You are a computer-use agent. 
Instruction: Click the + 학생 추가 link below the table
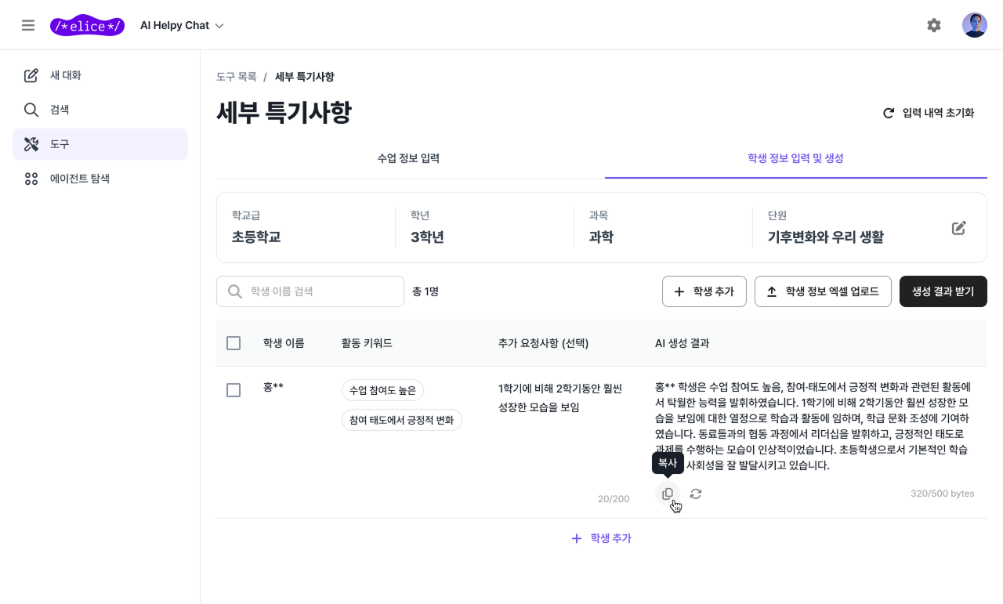click(x=601, y=538)
